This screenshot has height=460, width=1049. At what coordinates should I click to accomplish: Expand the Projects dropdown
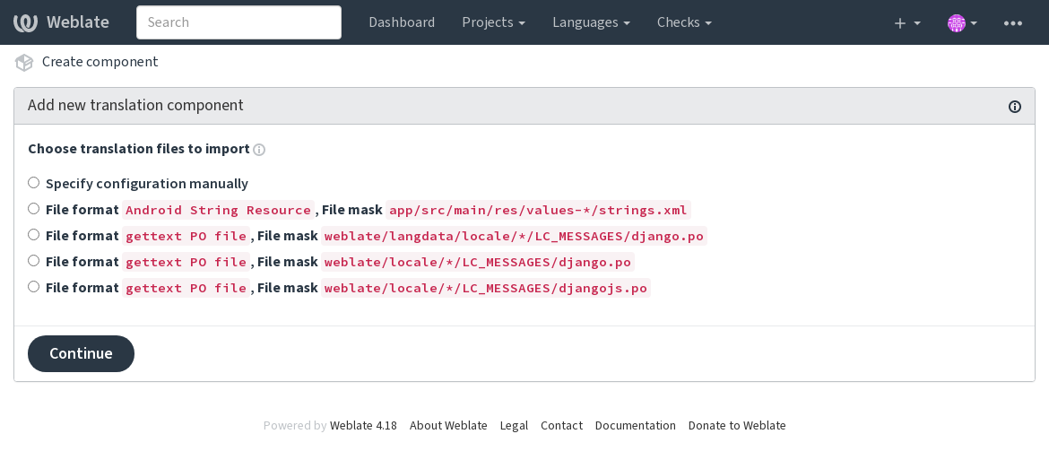point(493,22)
